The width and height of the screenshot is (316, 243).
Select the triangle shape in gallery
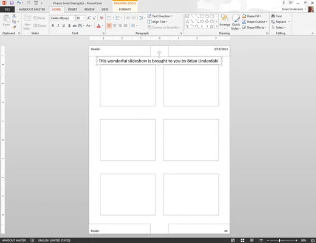click(x=187, y=21)
